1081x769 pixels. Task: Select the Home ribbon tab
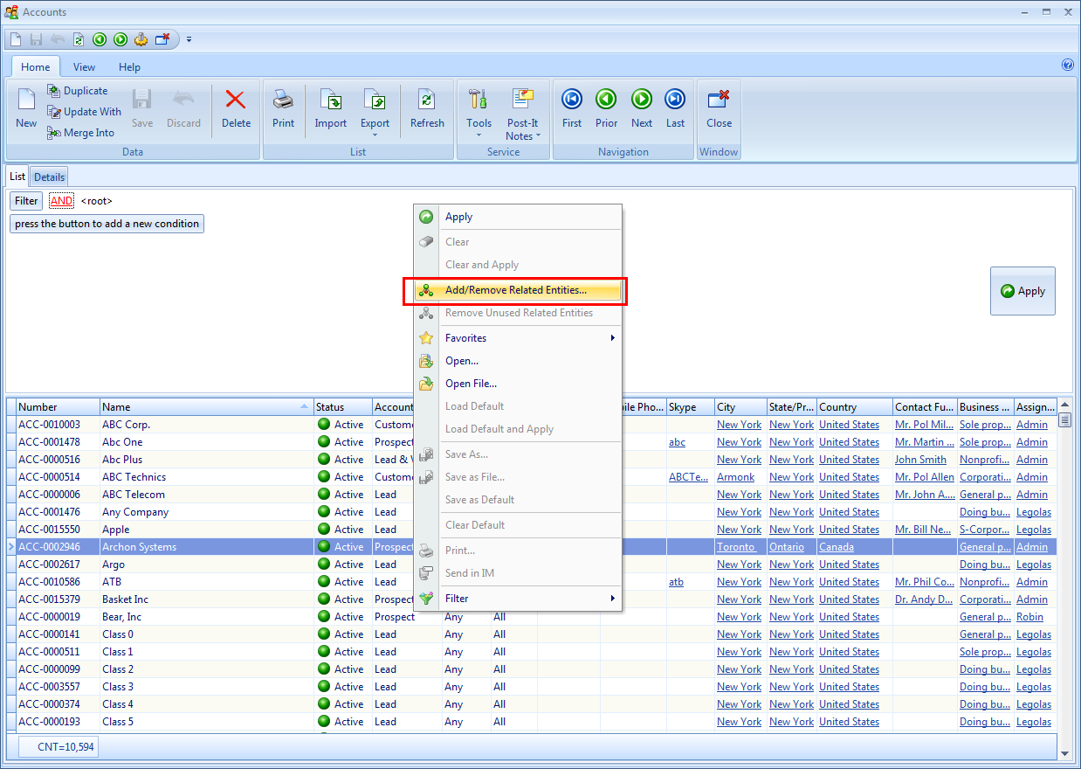pos(36,67)
